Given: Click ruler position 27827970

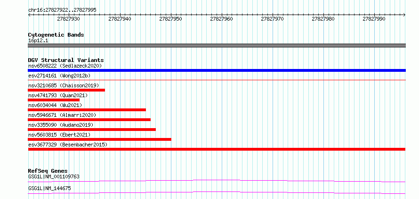Looking at the screenshot, I should (272, 19).
